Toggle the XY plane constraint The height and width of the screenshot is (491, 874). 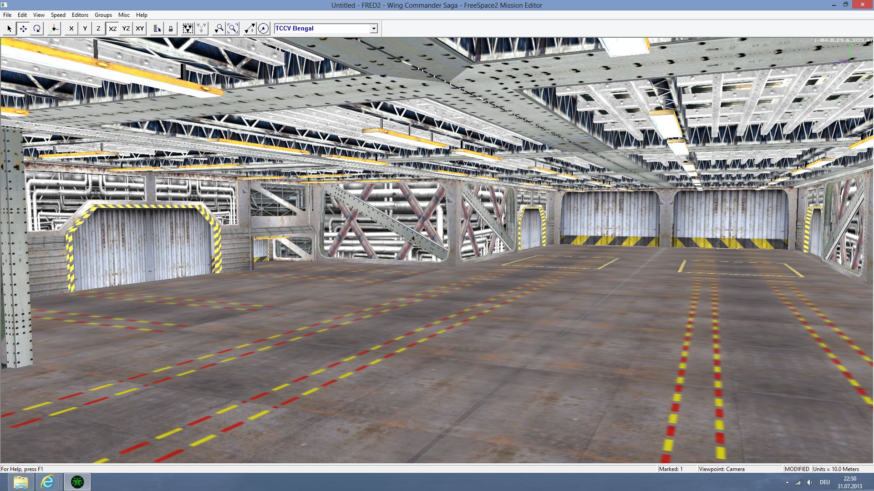click(140, 29)
